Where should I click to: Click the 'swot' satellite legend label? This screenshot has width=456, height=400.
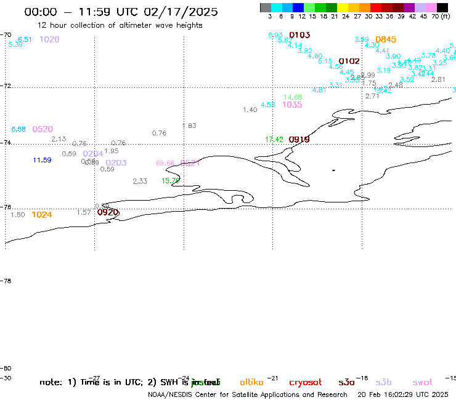click(423, 382)
